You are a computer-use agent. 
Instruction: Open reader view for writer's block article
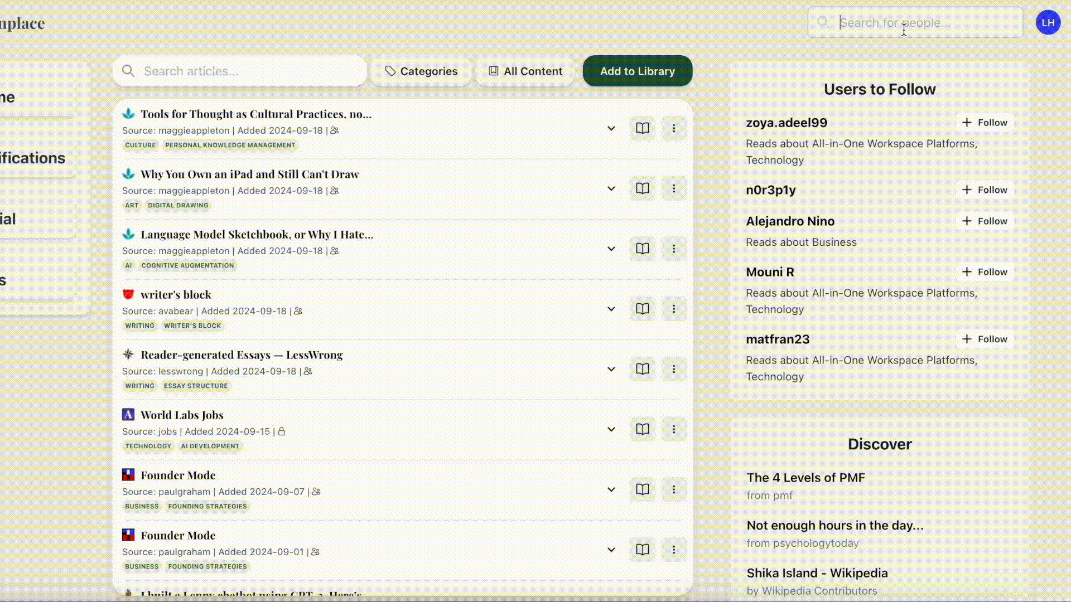pyautogui.click(x=642, y=309)
